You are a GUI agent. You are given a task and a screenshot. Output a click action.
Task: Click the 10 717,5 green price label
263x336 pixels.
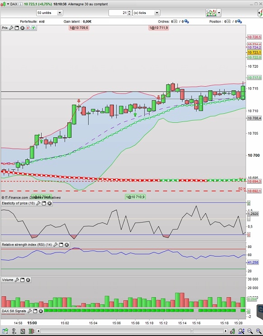254,78
